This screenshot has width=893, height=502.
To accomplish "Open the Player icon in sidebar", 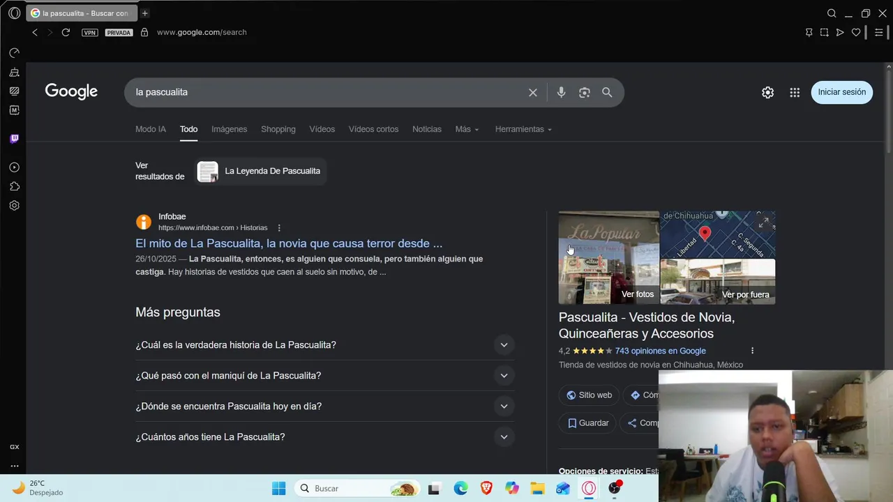I will (x=14, y=167).
